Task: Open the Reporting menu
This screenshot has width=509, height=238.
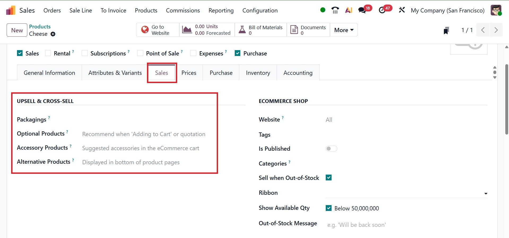Action: 221,11
